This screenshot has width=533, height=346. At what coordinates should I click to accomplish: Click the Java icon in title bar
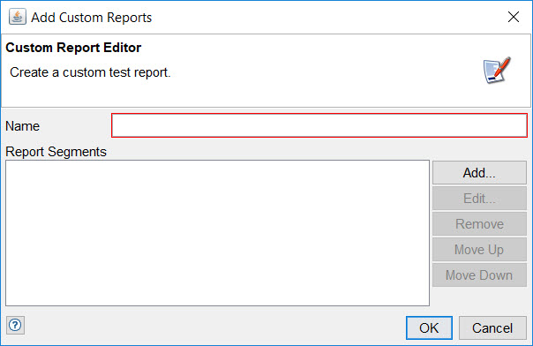(x=18, y=17)
